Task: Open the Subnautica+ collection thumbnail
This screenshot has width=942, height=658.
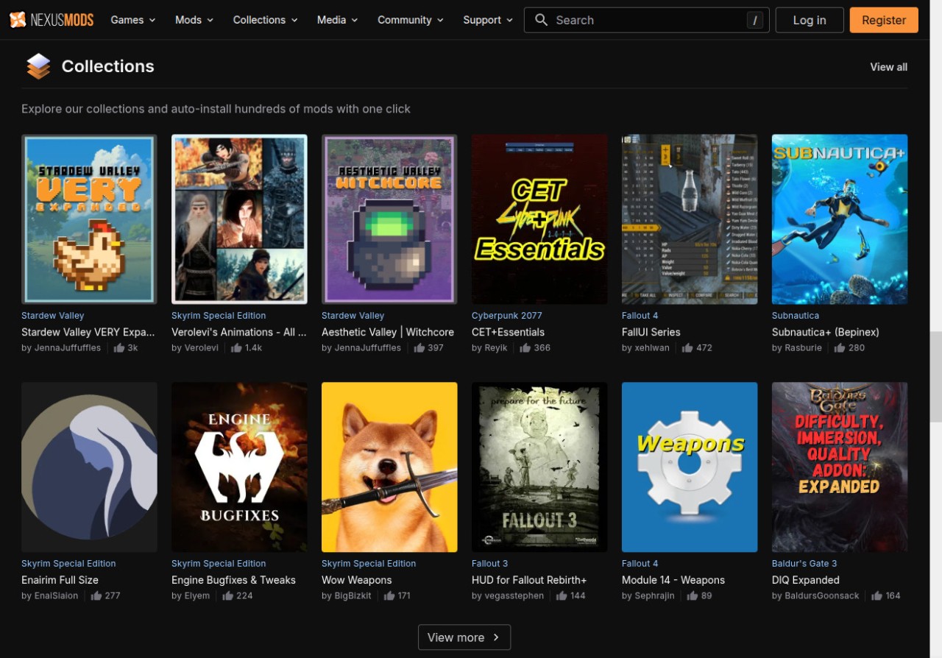Action: click(x=839, y=219)
